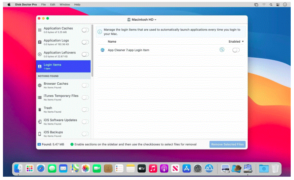Click the iOS Software Updates device icon
This screenshot has height=180, width=294.
click(x=40, y=122)
